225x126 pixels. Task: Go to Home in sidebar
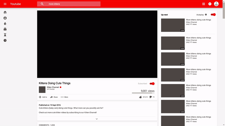click(5, 12)
